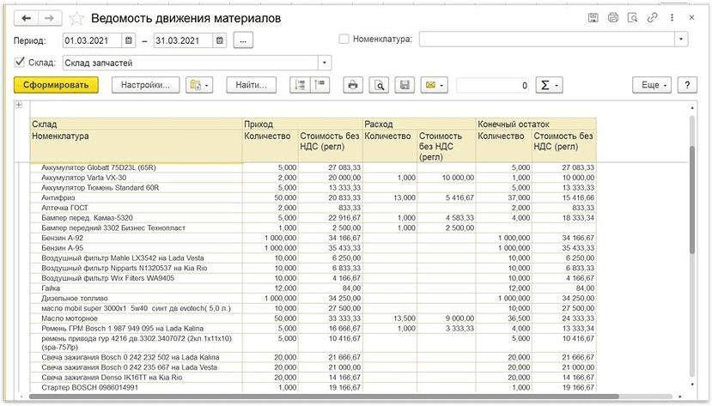Add report to favorites with star icon
This screenshot has width=712, height=406.
(x=76, y=19)
